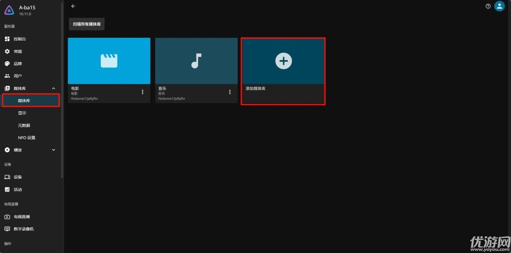Select 元数据 under media library
This screenshot has height=253, width=511.
24,125
